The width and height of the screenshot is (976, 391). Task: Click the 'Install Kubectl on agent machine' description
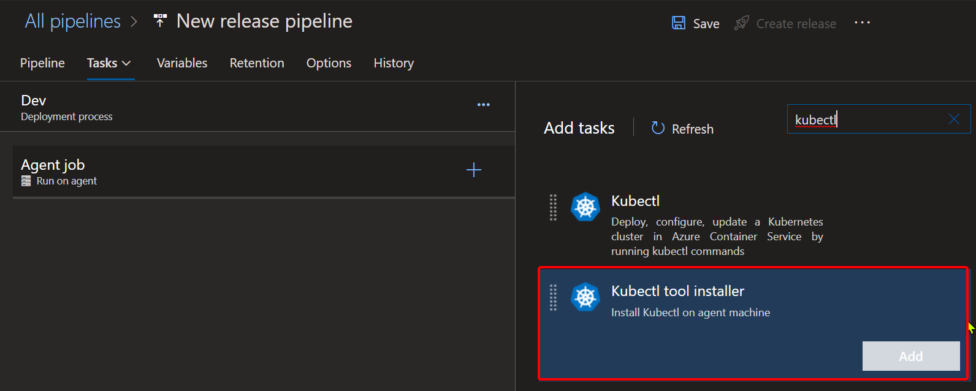tap(690, 313)
